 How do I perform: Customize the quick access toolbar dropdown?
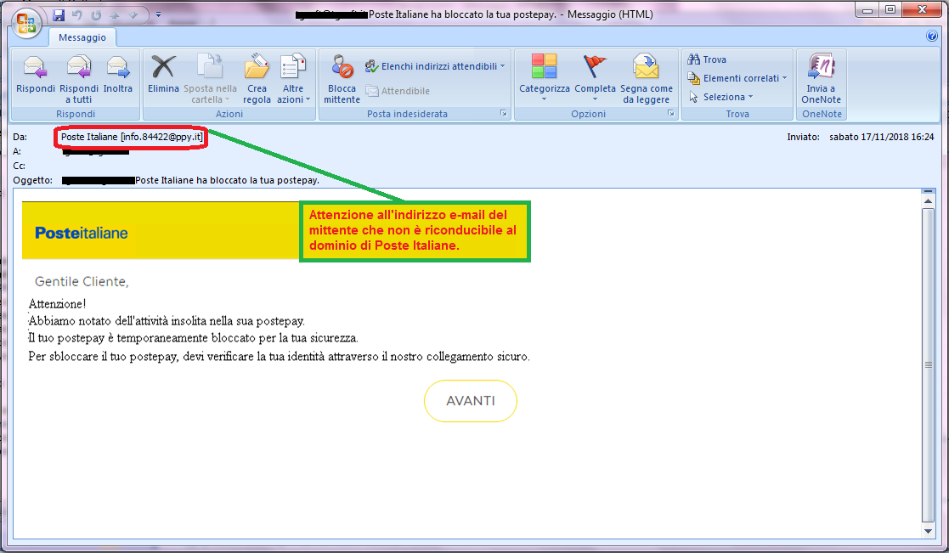point(159,14)
